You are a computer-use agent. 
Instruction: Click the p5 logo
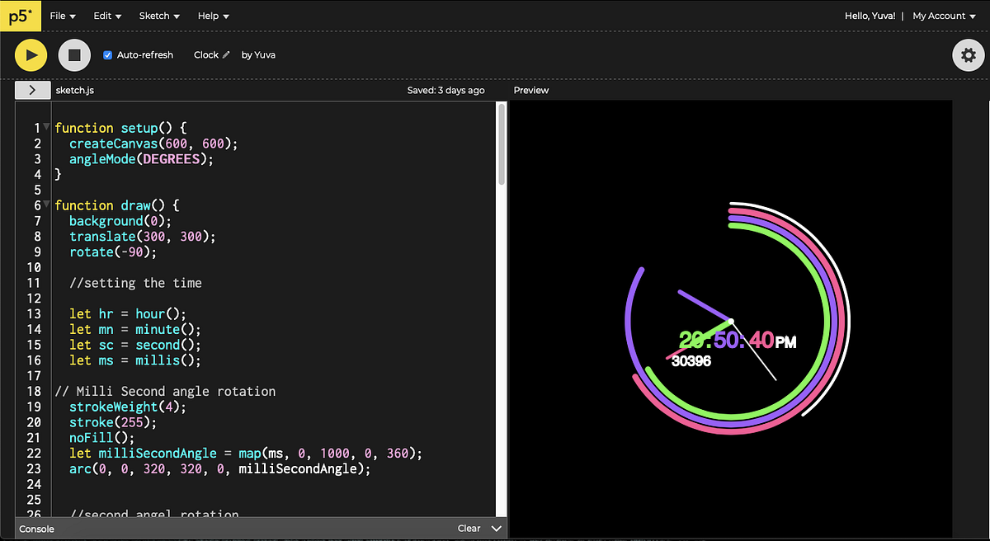(x=20, y=16)
